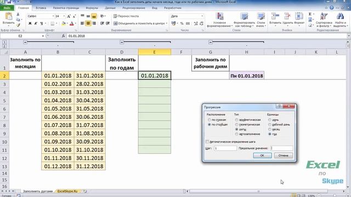
Task: Choose the 'геометрическая' progression type
Action: pyautogui.click(x=236, y=125)
